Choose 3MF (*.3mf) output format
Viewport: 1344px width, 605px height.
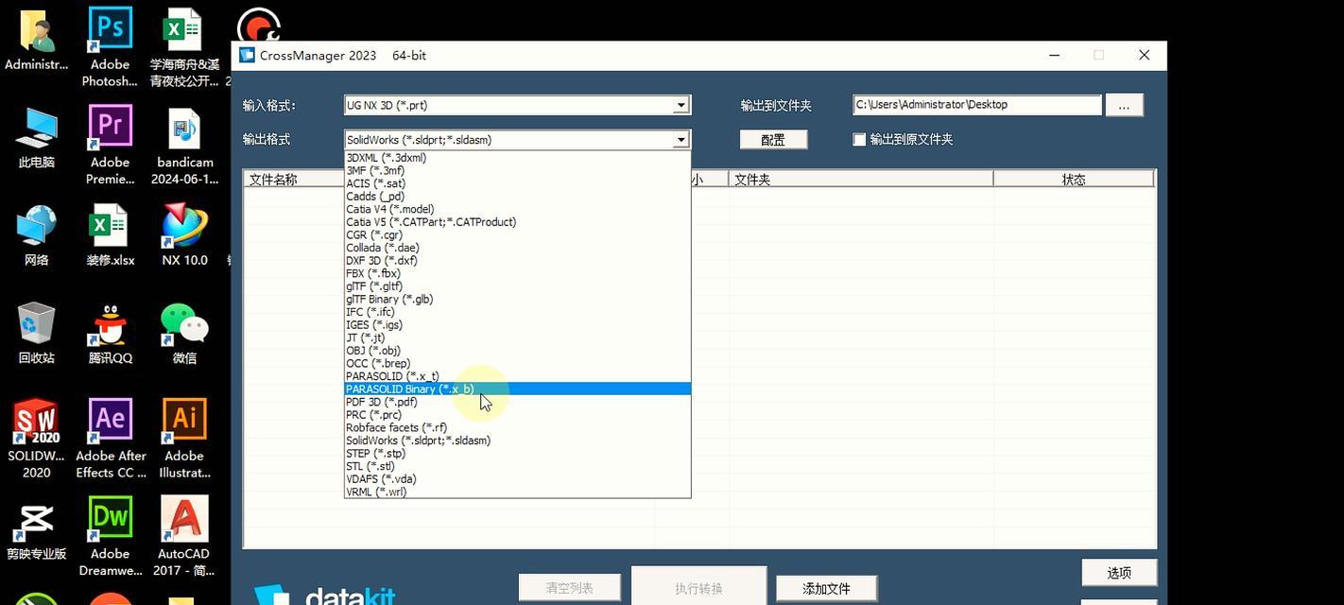(517, 171)
